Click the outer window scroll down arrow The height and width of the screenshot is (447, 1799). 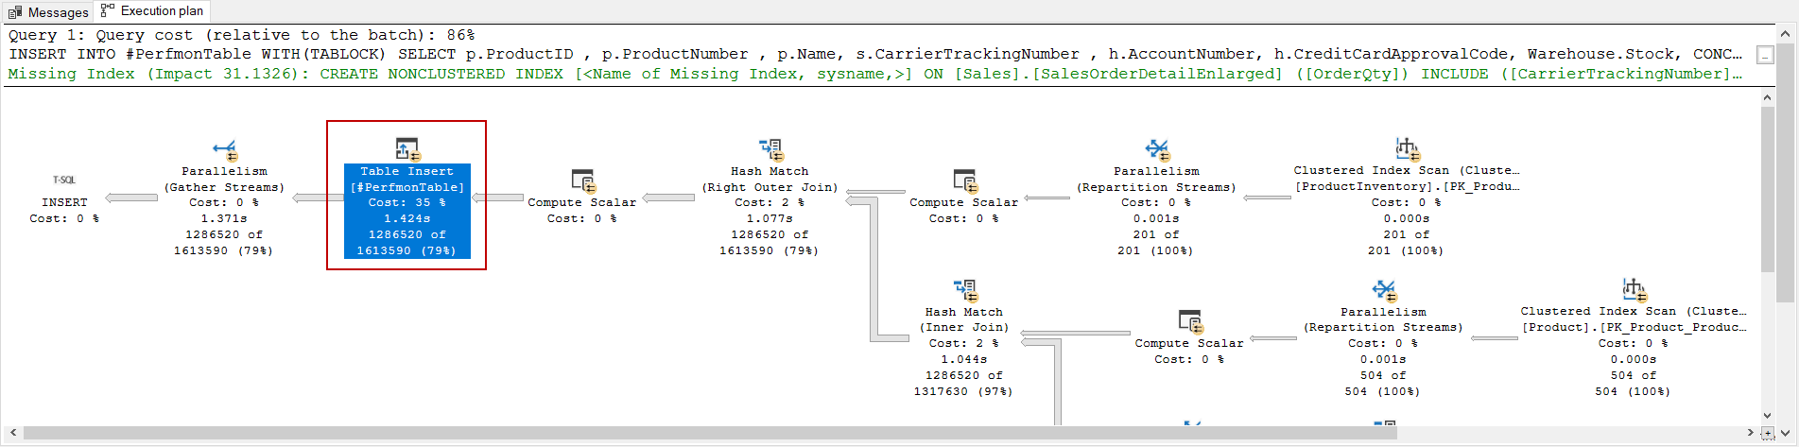(1786, 433)
